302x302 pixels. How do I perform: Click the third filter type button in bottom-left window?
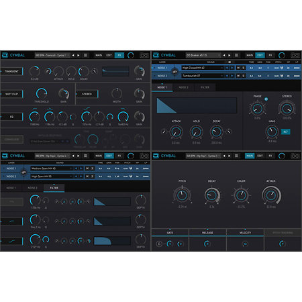[x=12, y=241]
